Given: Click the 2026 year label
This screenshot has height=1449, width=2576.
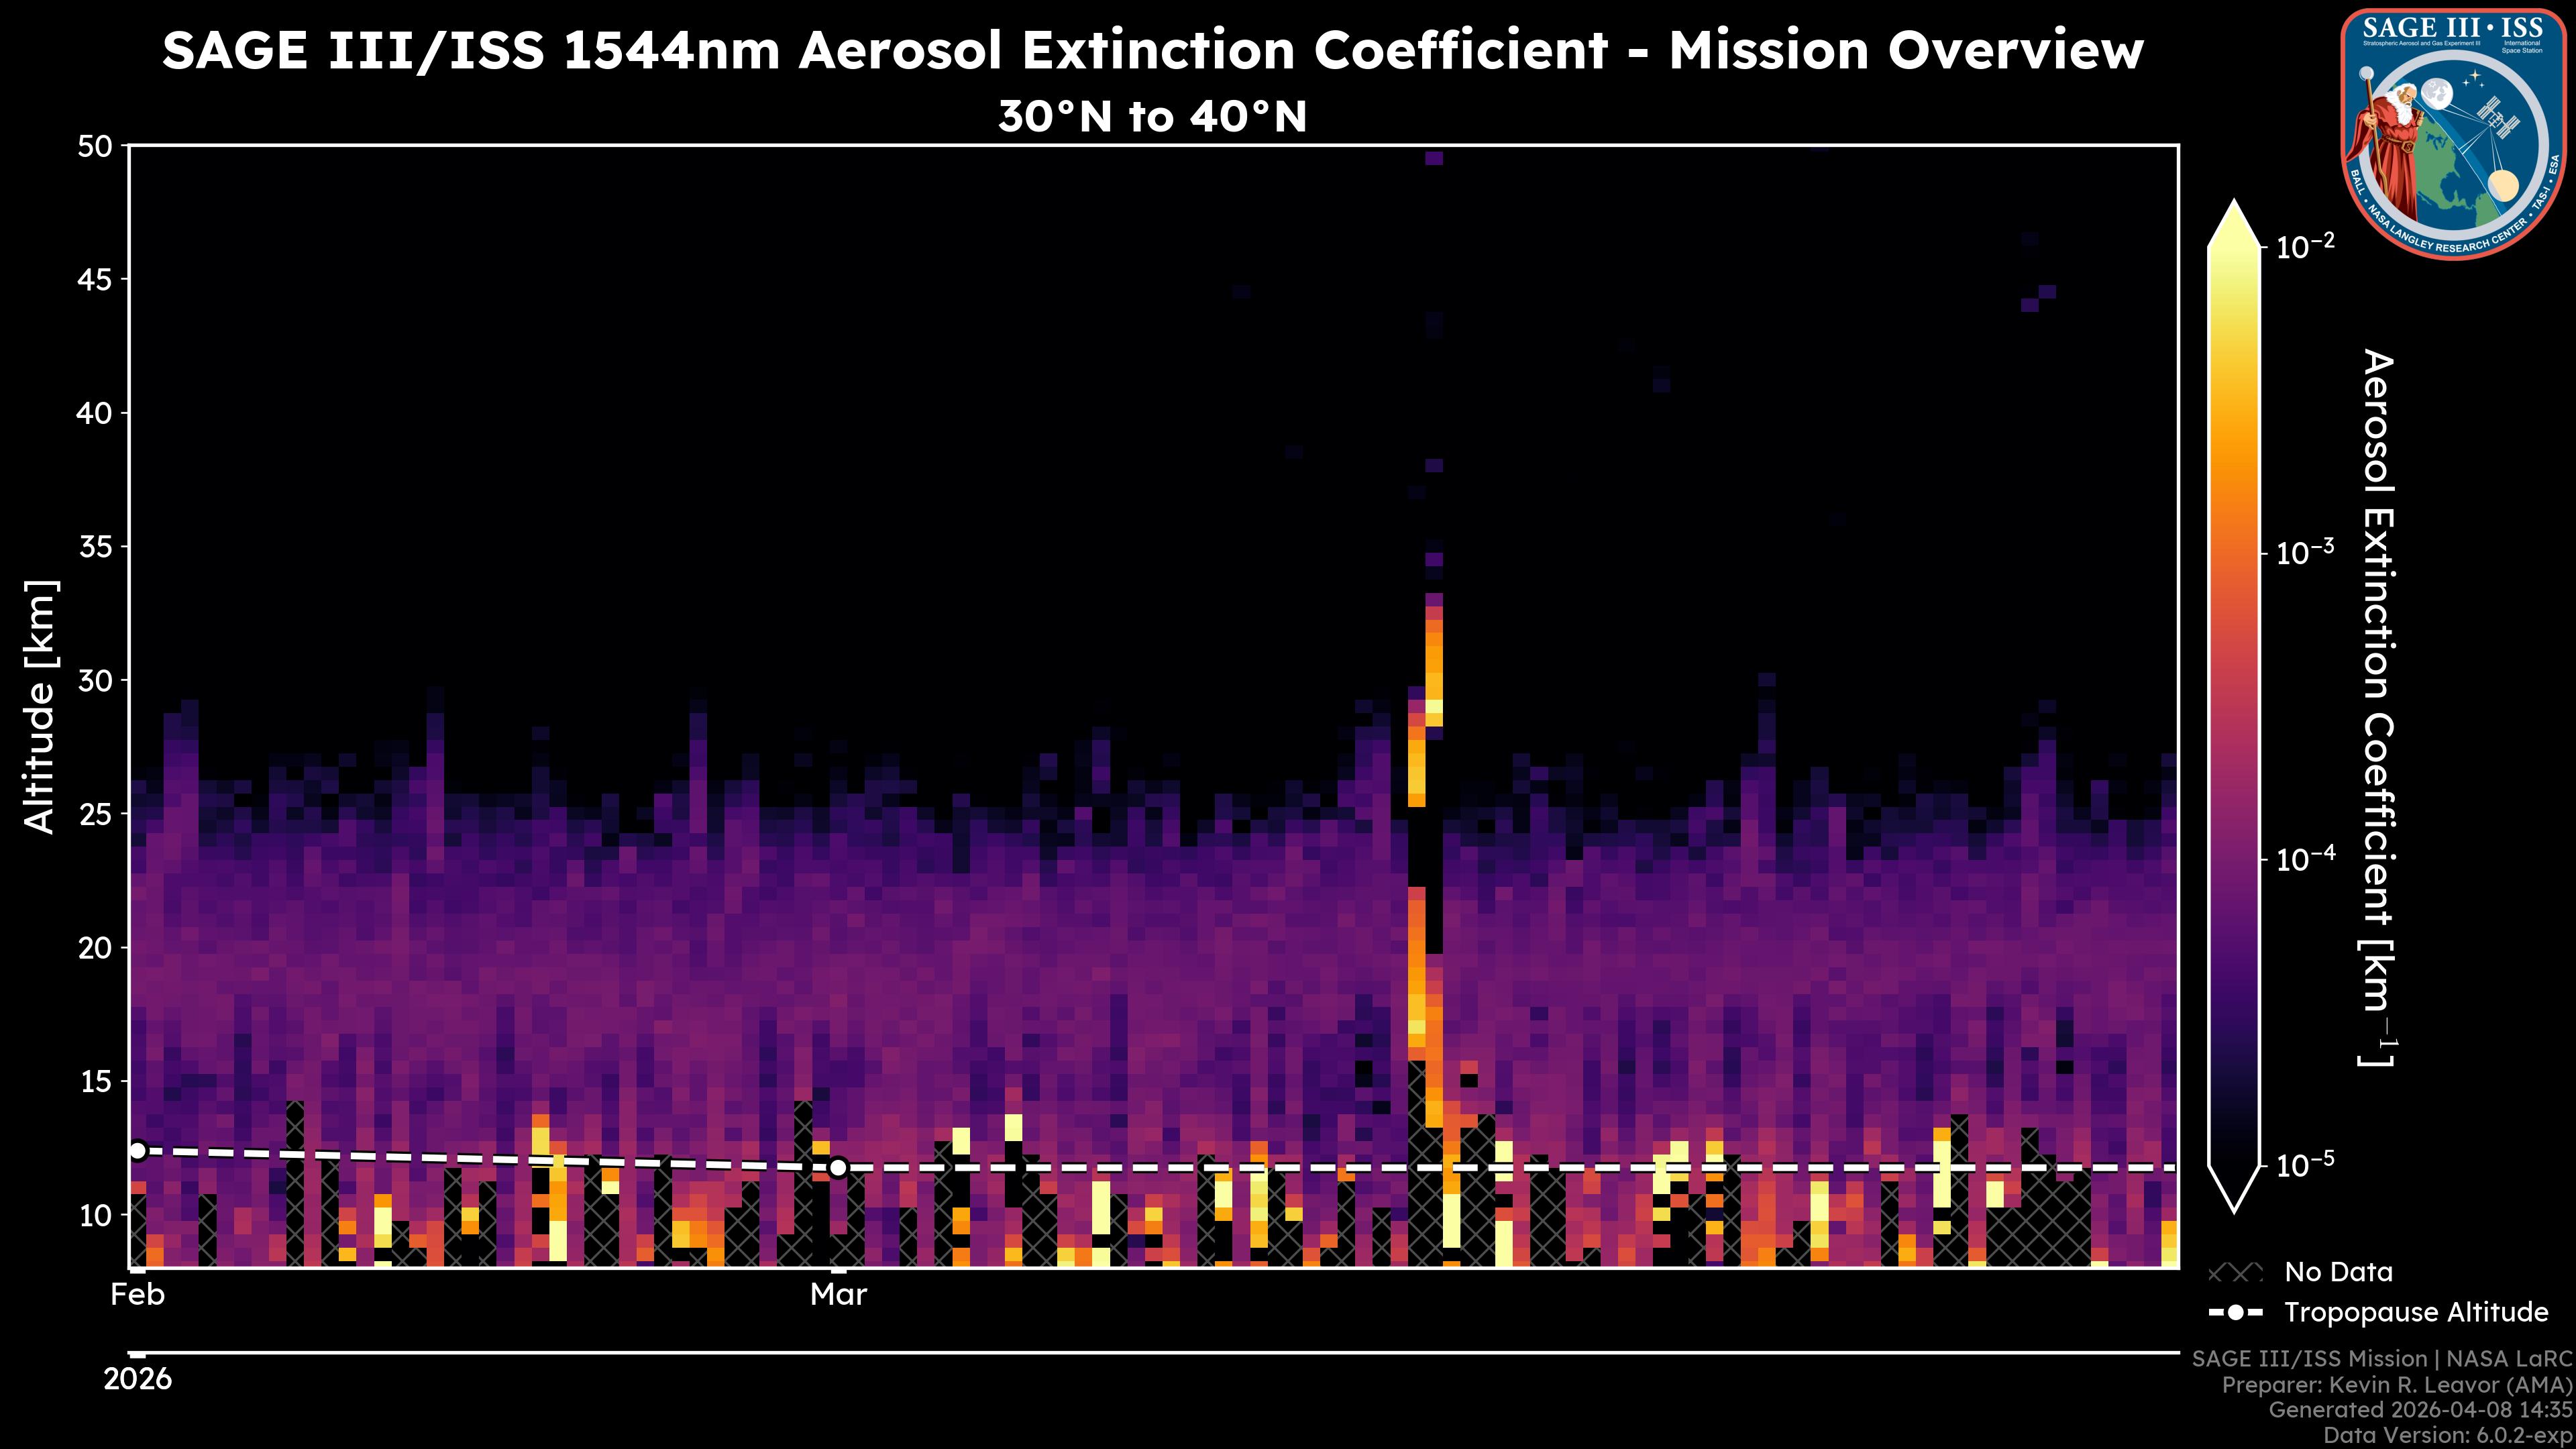Looking at the screenshot, I should (x=138, y=1379).
